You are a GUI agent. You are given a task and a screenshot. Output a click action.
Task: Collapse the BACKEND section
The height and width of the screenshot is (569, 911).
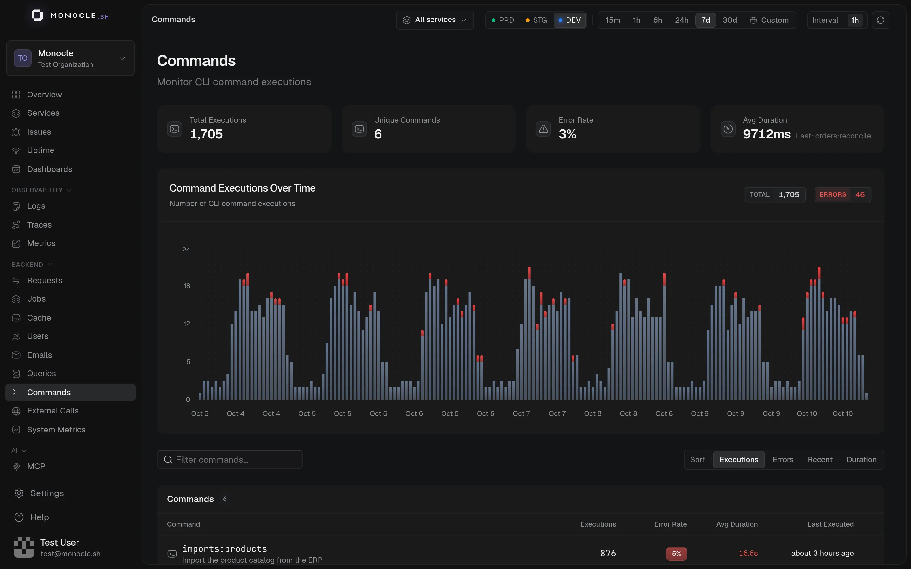coord(32,265)
